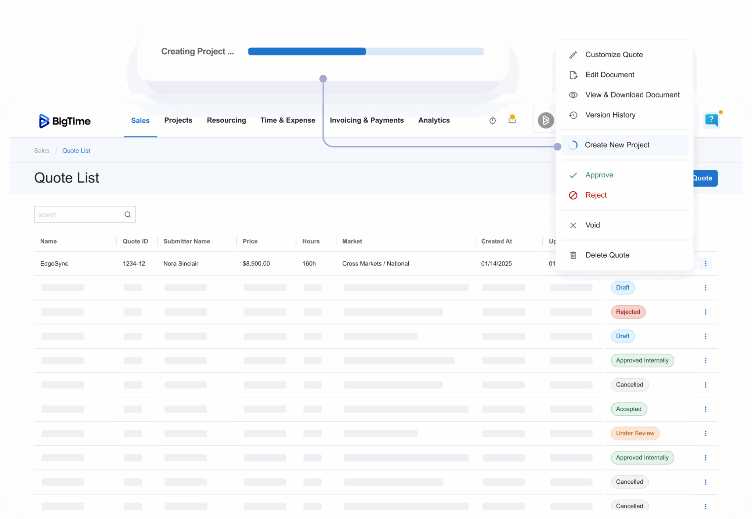The width and height of the screenshot is (752, 519).
Task: Open kebab menu for Under Review row
Action: (705, 433)
